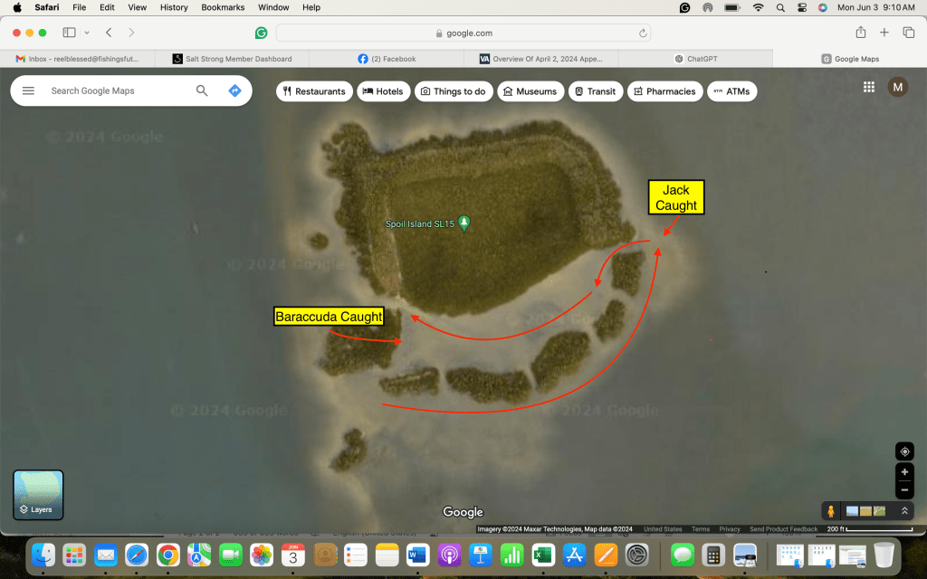Open the Bookmarks menu in menu bar
This screenshot has width=927, height=579.
point(222,7)
